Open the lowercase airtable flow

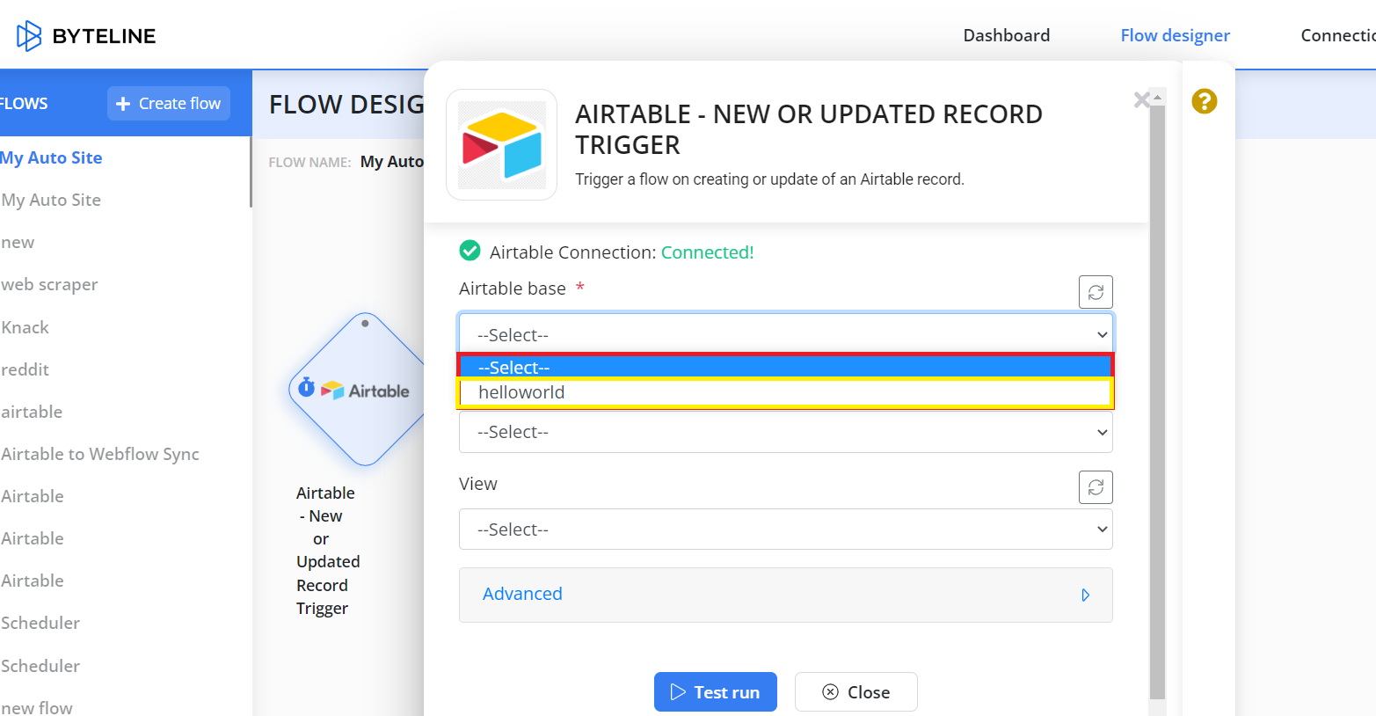click(32, 412)
